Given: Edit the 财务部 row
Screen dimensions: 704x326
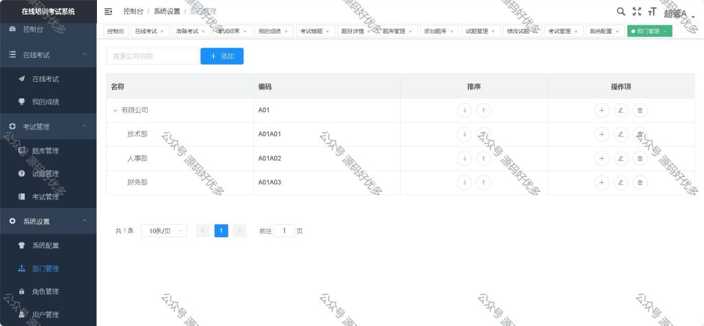Looking at the screenshot, I should coord(621,183).
